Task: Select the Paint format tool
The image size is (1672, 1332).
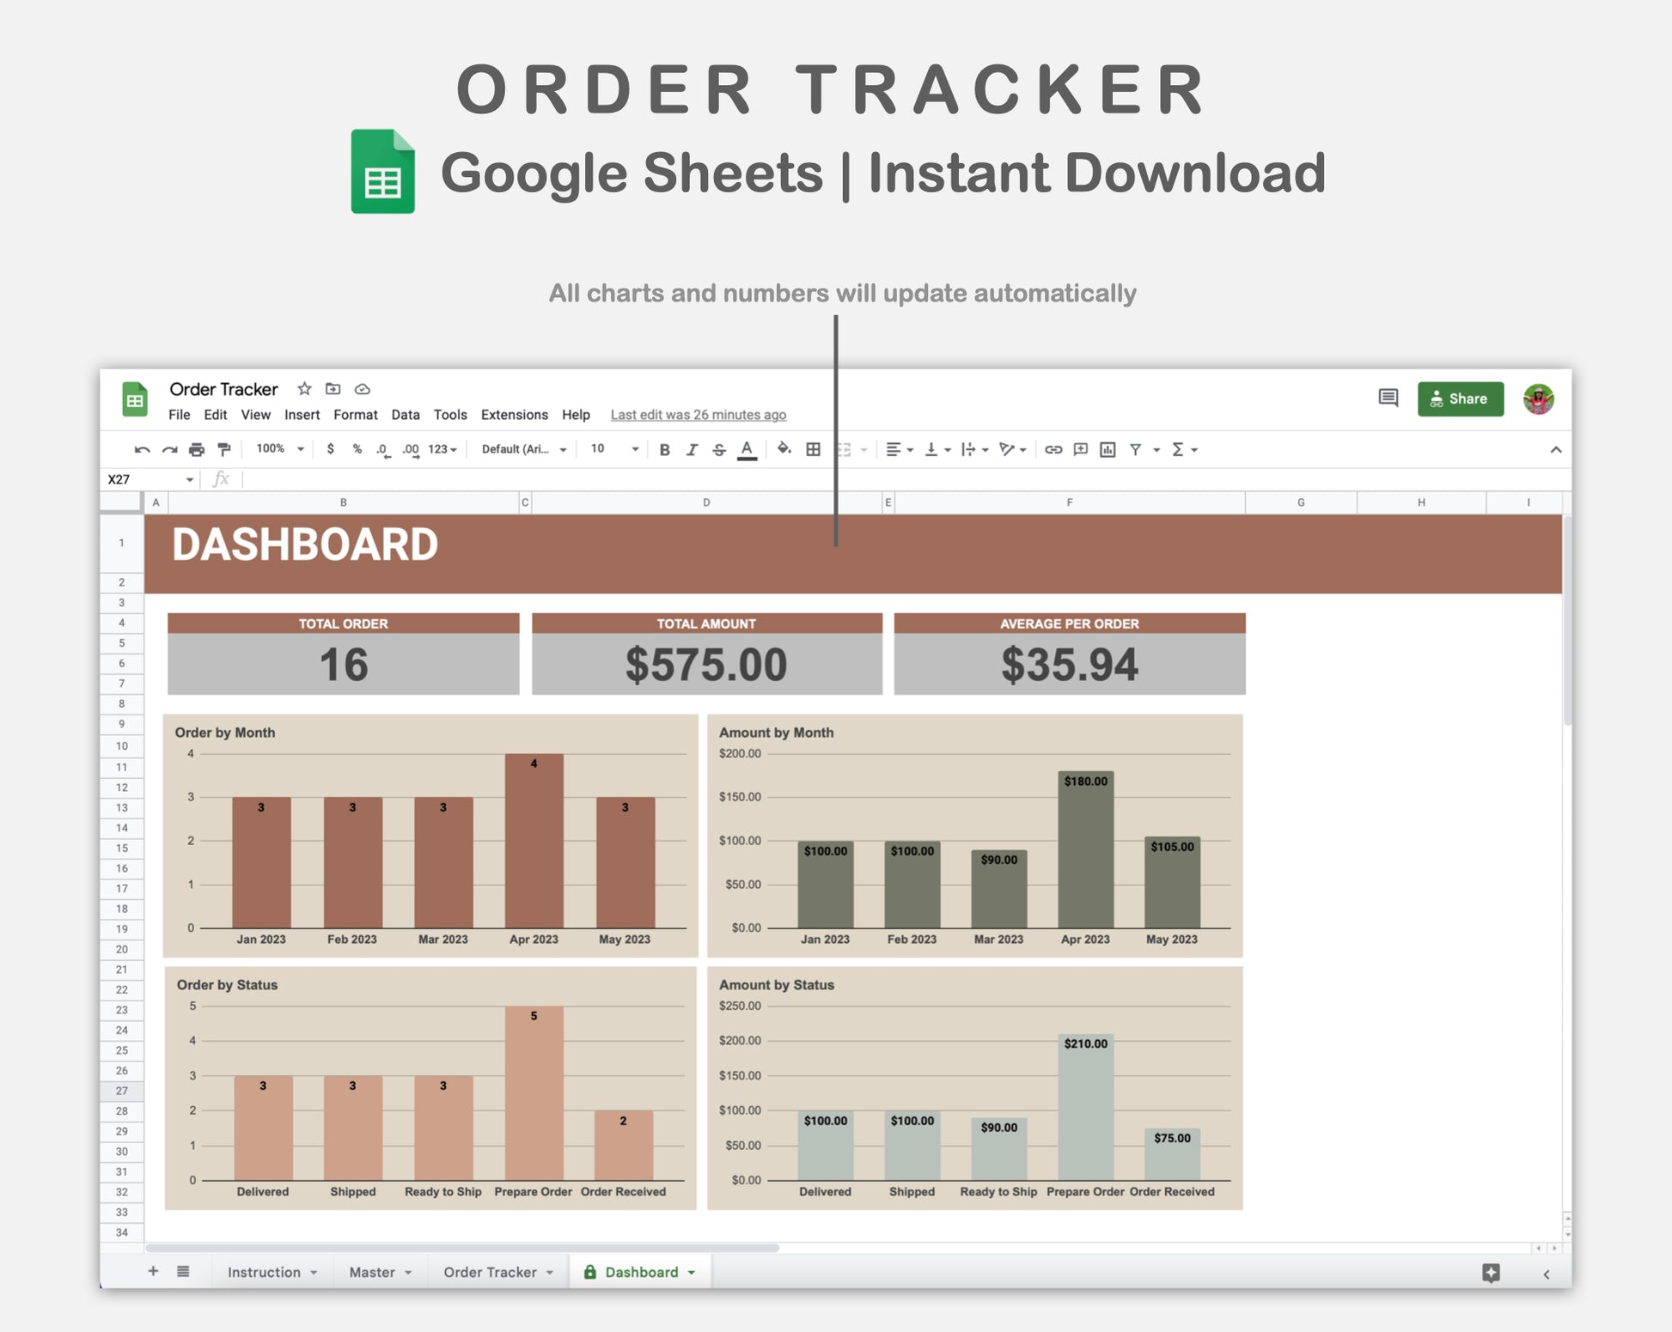Action: (224, 449)
